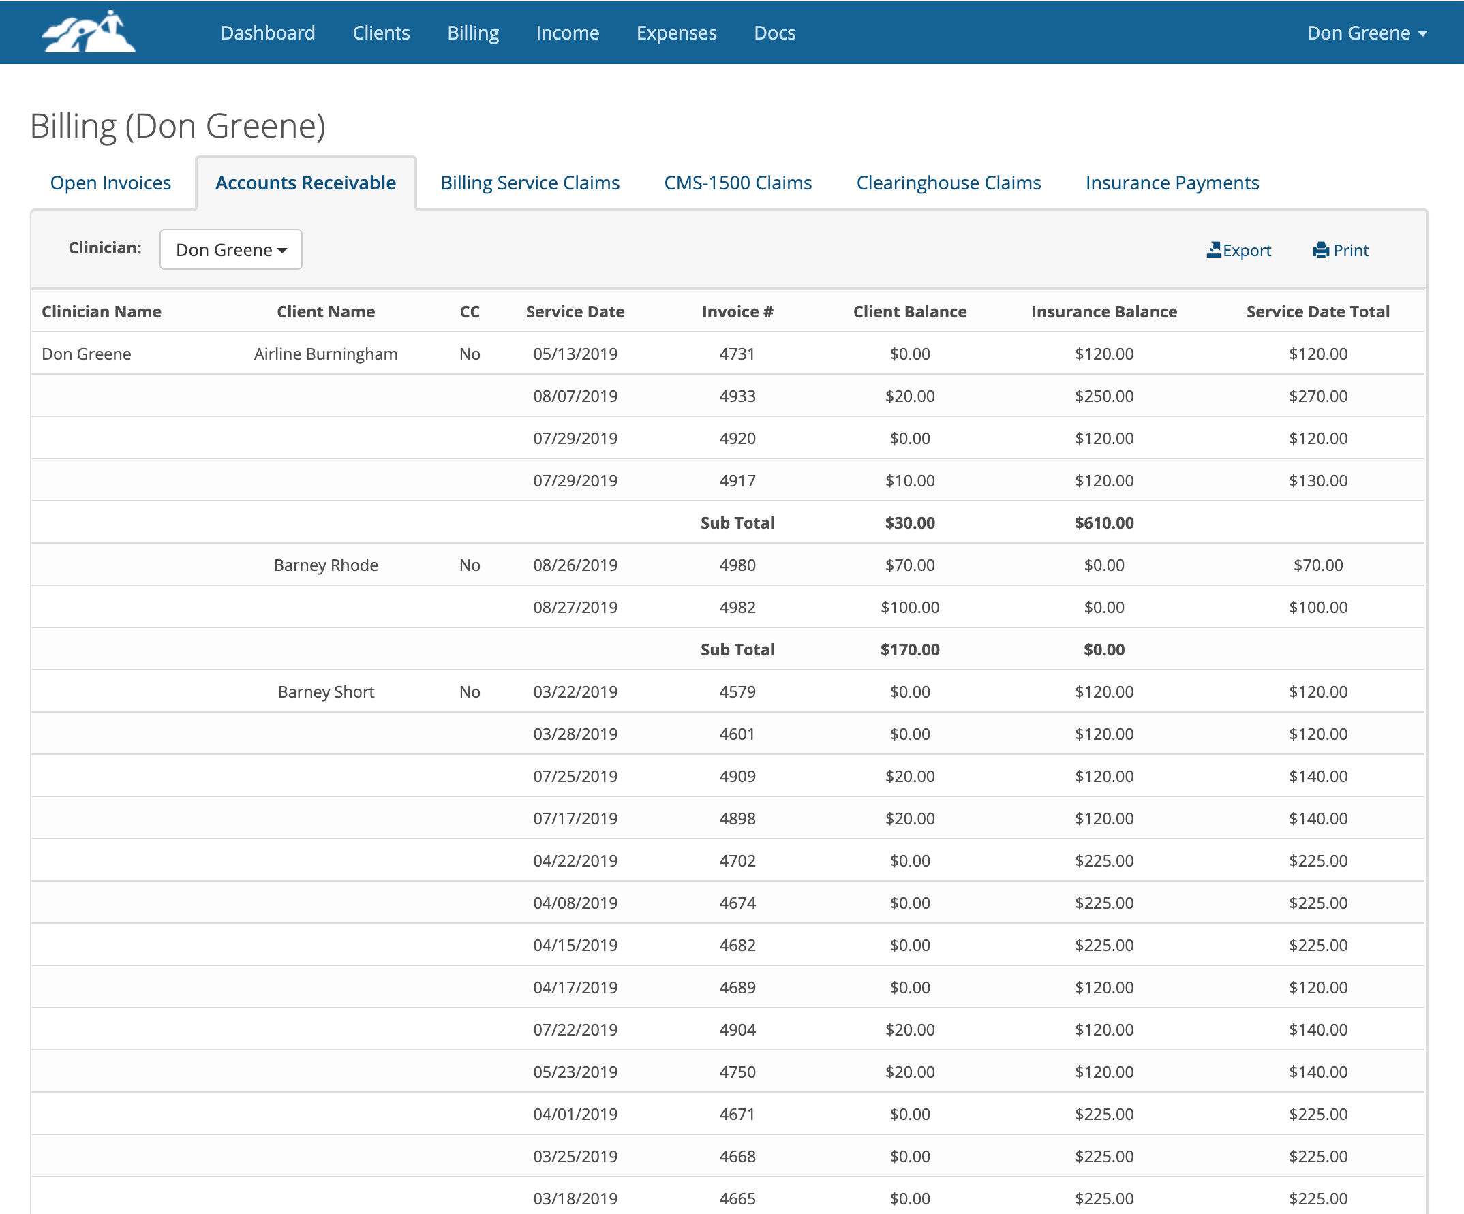The image size is (1464, 1214).
Task: Open the Docs menu
Action: (774, 33)
